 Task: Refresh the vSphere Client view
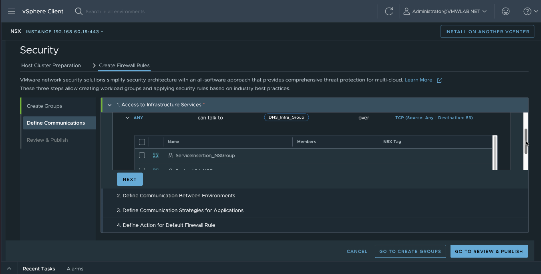click(x=389, y=11)
